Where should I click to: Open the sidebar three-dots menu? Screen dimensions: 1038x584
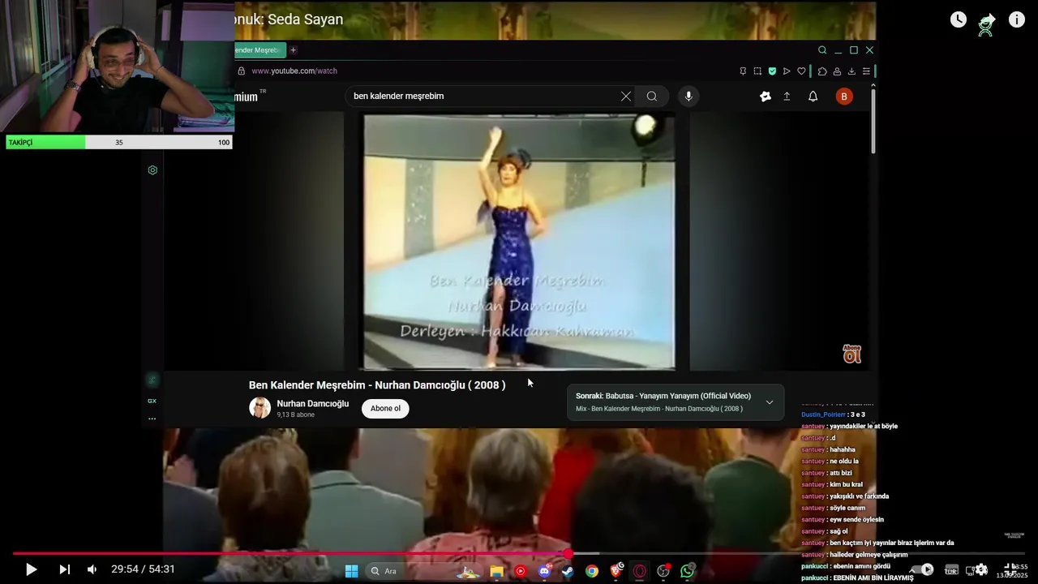tap(152, 419)
